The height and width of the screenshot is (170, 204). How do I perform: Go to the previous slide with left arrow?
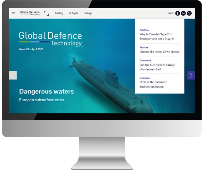point(13,75)
